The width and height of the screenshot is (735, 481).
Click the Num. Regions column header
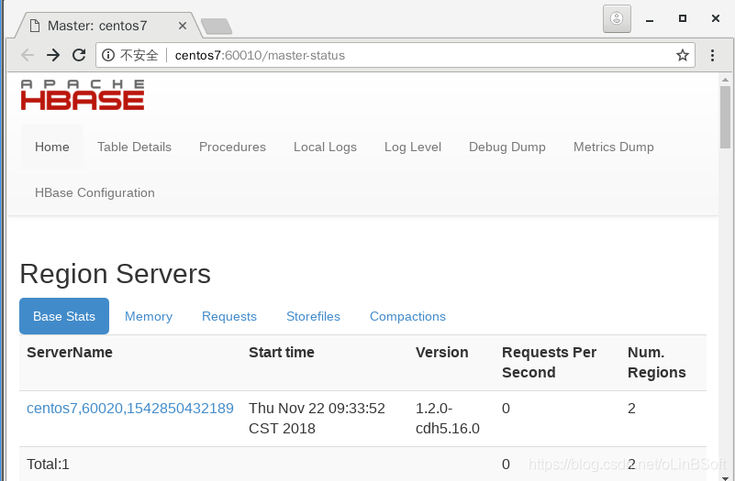[657, 362]
